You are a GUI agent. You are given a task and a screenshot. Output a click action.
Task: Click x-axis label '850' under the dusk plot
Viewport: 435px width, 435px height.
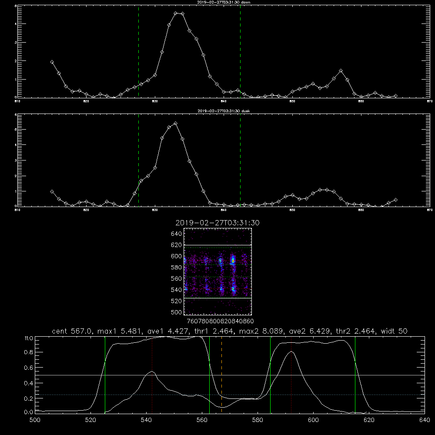292,210
